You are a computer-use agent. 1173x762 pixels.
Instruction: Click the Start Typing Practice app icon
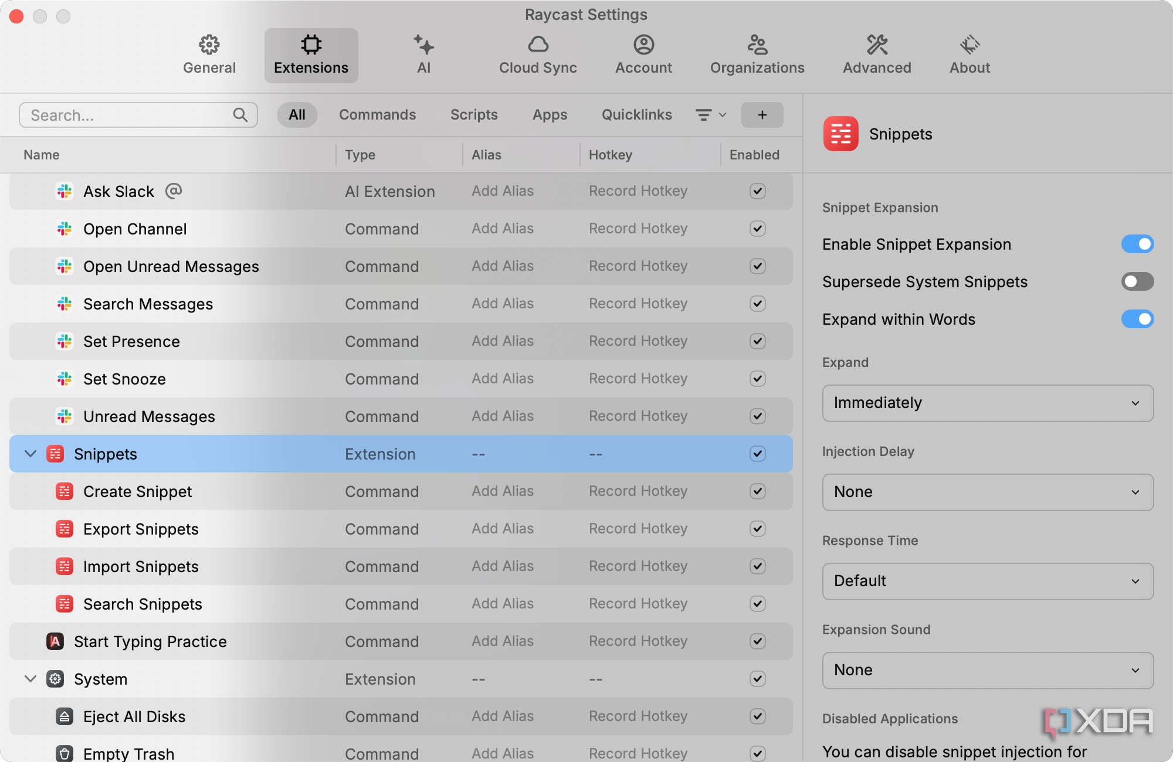[55, 641]
